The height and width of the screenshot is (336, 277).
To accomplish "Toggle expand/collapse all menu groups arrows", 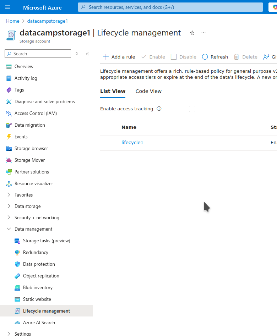I will click(x=77, y=54).
